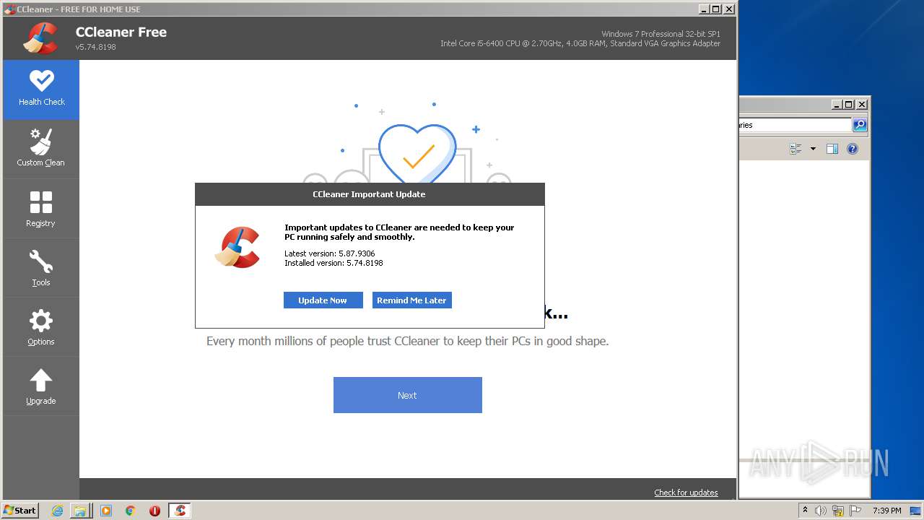Launch Opera from the taskbar

pyautogui.click(x=154, y=511)
